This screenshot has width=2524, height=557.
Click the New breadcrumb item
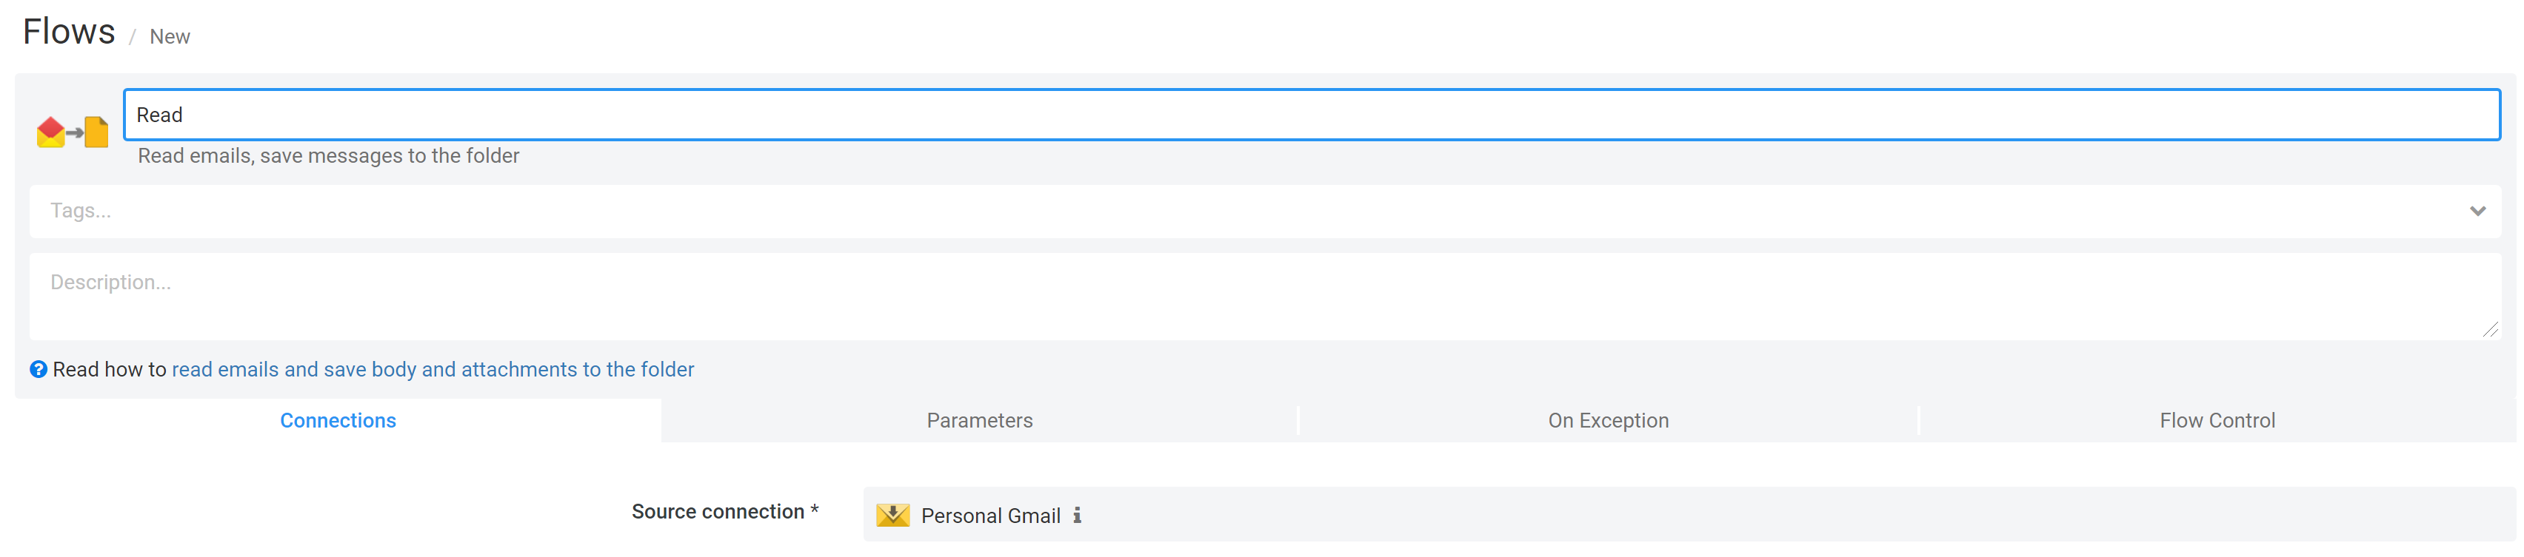point(170,37)
